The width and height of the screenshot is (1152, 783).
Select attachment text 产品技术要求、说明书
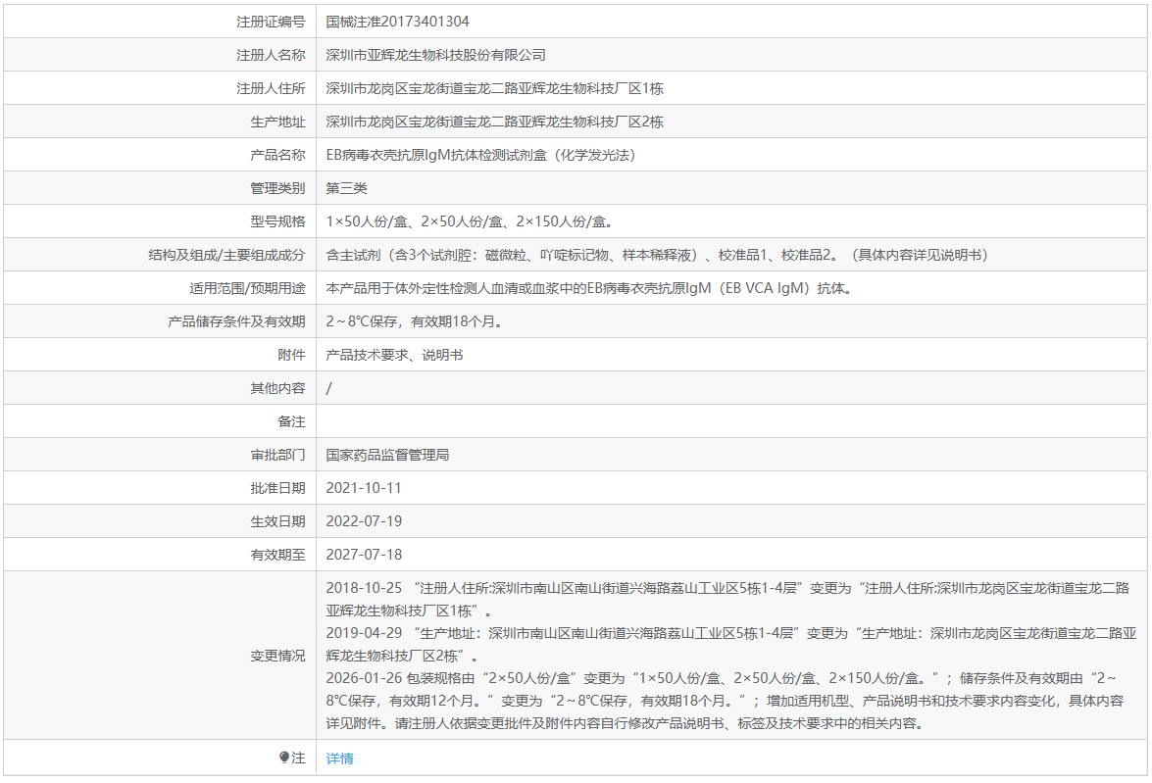[x=394, y=355]
